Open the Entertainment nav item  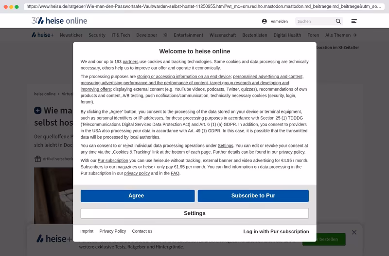tap(189, 35)
